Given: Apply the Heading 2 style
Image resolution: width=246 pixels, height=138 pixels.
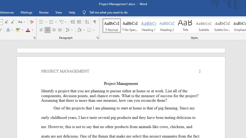Looking at the screenshot, I should [x=167, y=26].
